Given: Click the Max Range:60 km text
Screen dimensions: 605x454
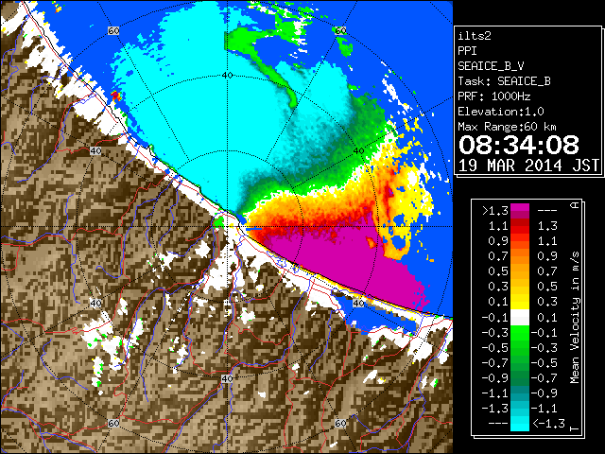Looking at the screenshot, I should coord(507,127).
